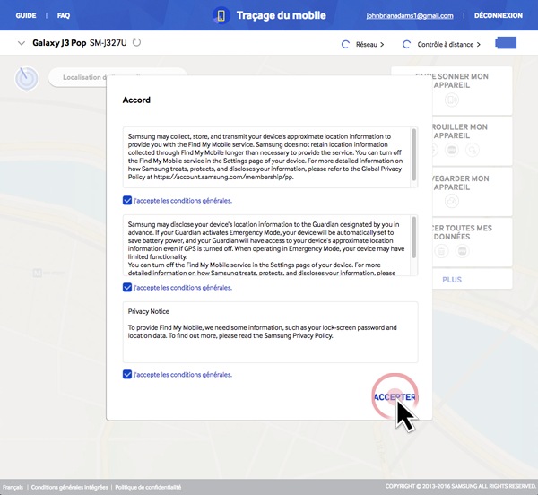The height and width of the screenshot is (495, 538).
Task: Click the DÉCONNEXION link
Action: (499, 15)
